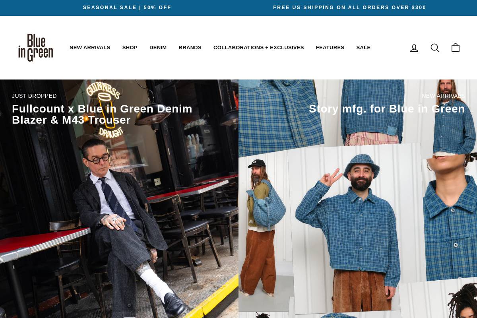477x318 pixels.
Task: Select FEATURES from the navigation
Action: pyautogui.click(x=330, y=47)
